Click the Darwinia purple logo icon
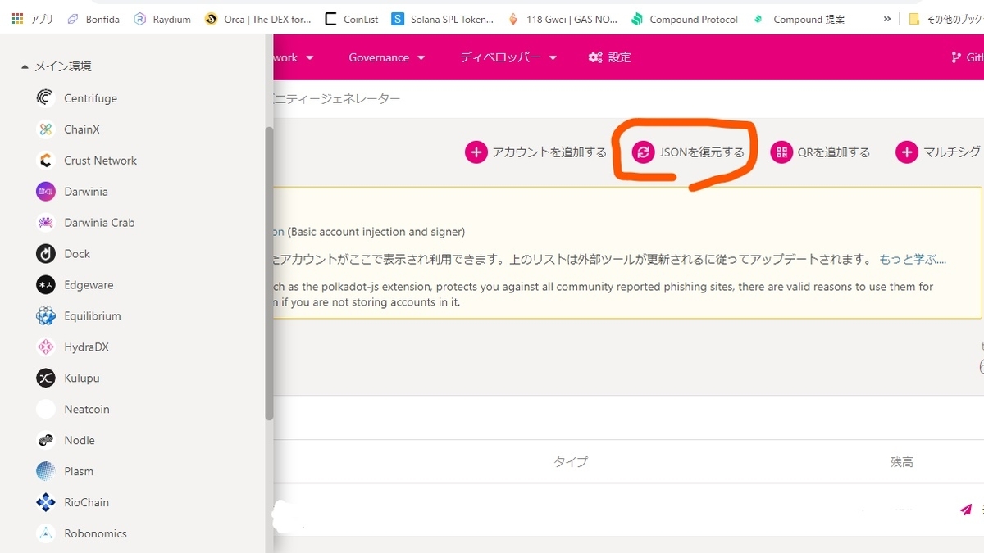Image resolution: width=984 pixels, height=553 pixels. point(46,192)
